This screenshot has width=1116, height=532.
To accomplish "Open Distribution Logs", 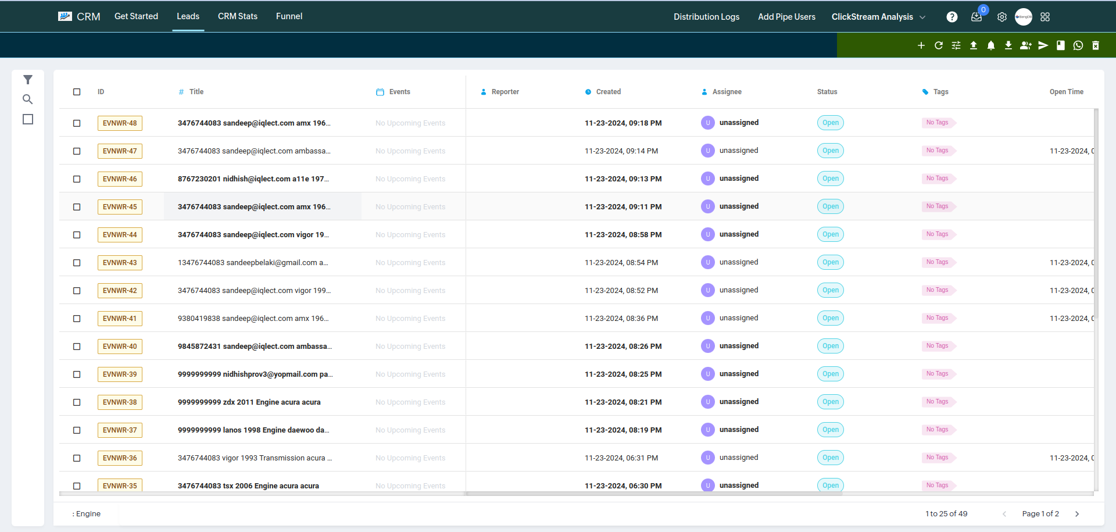I will (706, 17).
